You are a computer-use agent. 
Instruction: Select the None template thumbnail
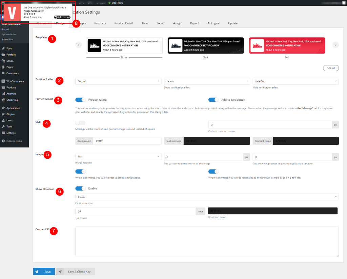pyautogui.click(x=124, y=46)
